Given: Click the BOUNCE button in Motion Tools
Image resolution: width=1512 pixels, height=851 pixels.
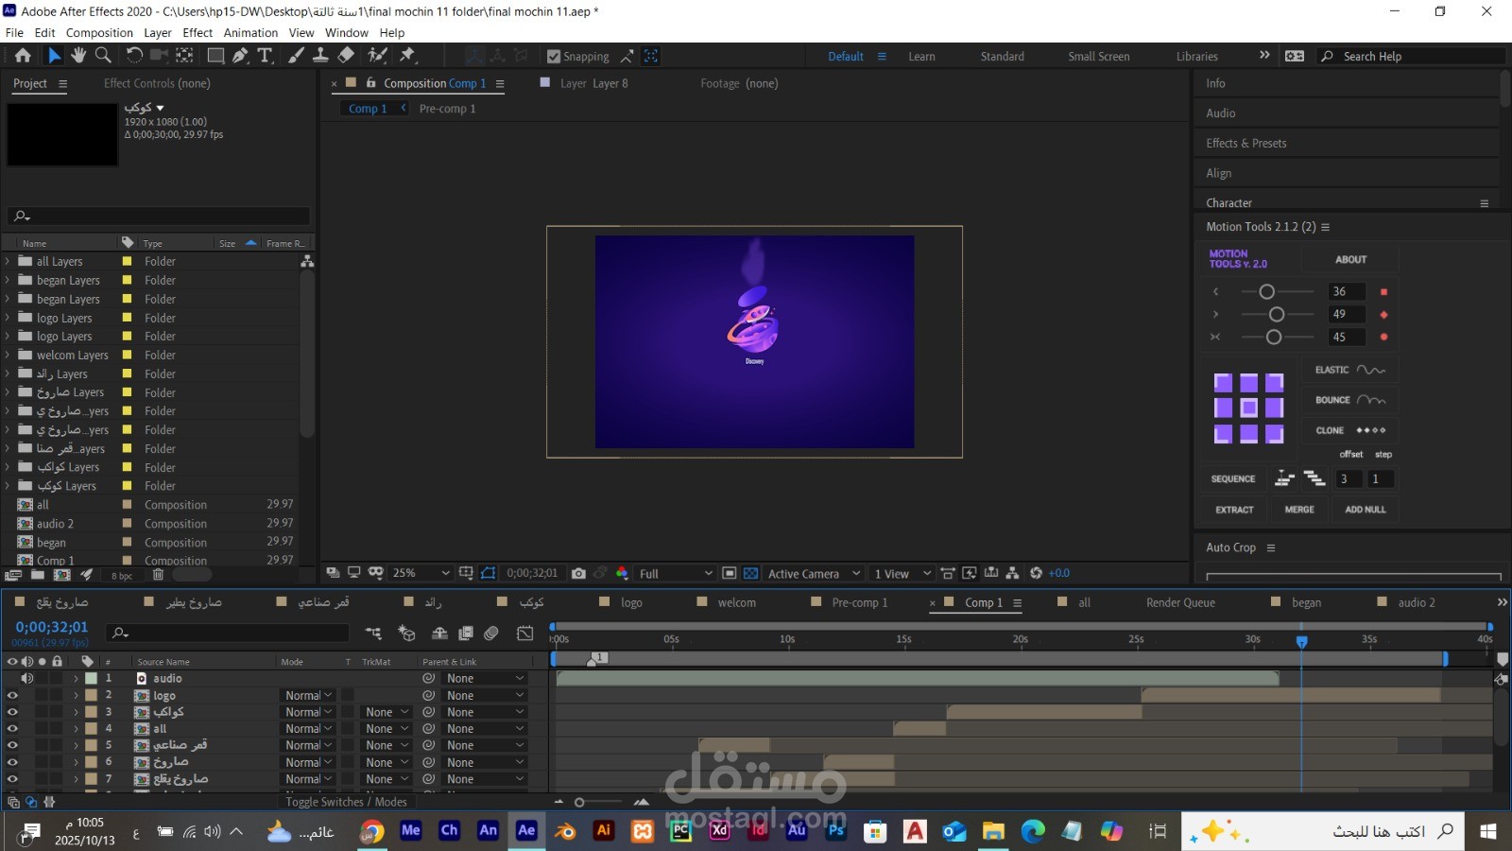Looking at the screenshot, I should tap(1349, 400).
